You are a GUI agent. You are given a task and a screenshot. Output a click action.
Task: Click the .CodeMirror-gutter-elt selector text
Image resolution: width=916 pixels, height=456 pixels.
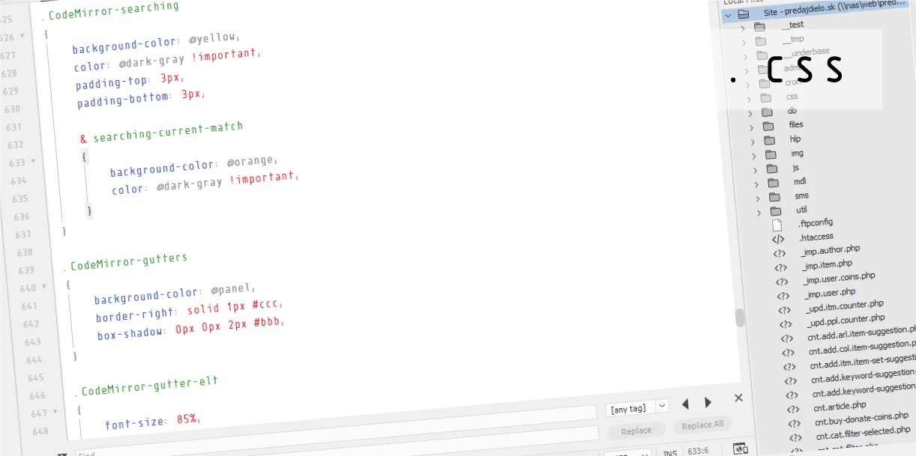point(146,386)
